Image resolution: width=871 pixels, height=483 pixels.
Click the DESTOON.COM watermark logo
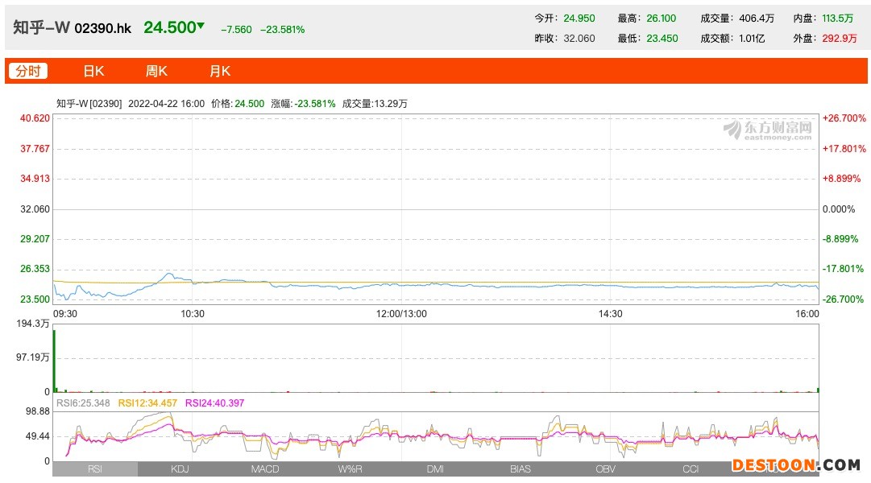(795, 464)
